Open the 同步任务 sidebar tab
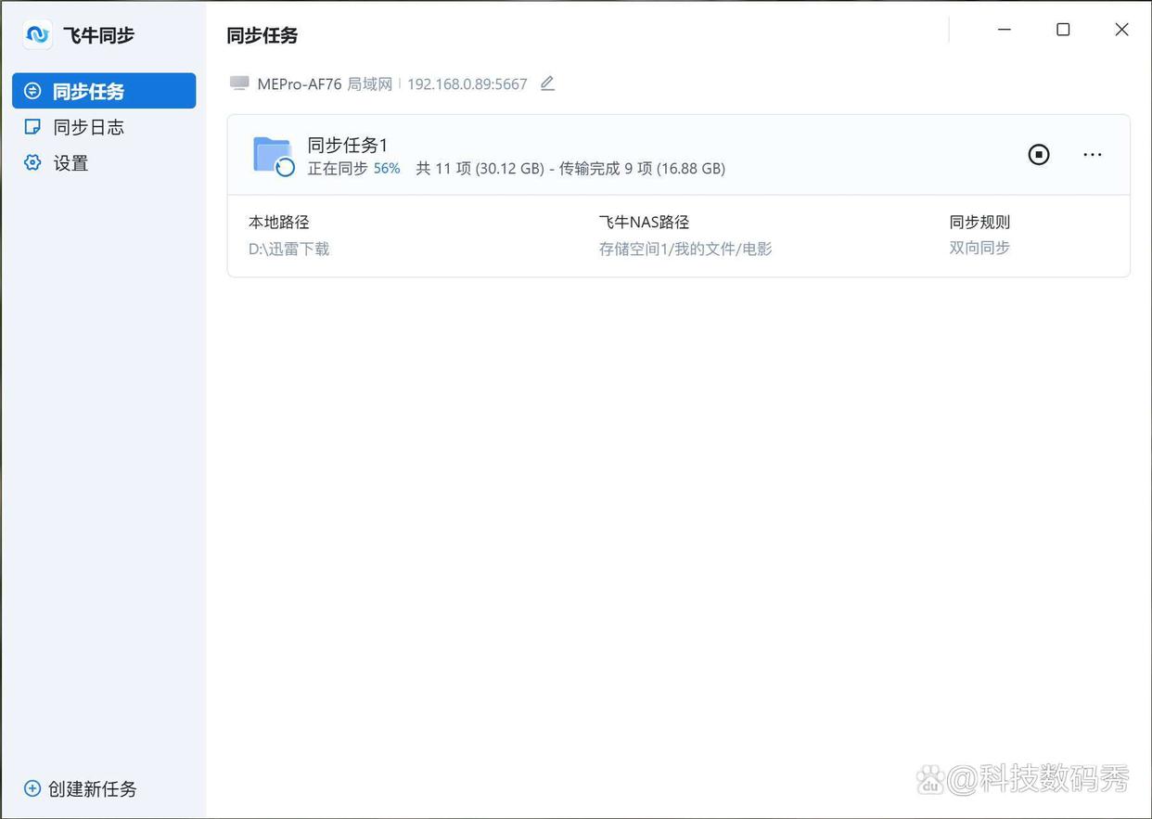 (104, 91)
